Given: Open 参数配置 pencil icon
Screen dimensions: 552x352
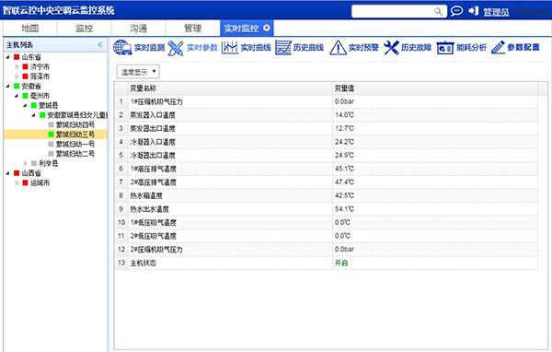Looking at the screenshot, I should coord(498,48).
